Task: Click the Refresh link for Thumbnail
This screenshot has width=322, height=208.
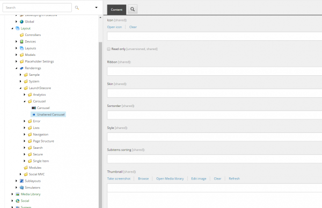Action: [x=235, y=178]
